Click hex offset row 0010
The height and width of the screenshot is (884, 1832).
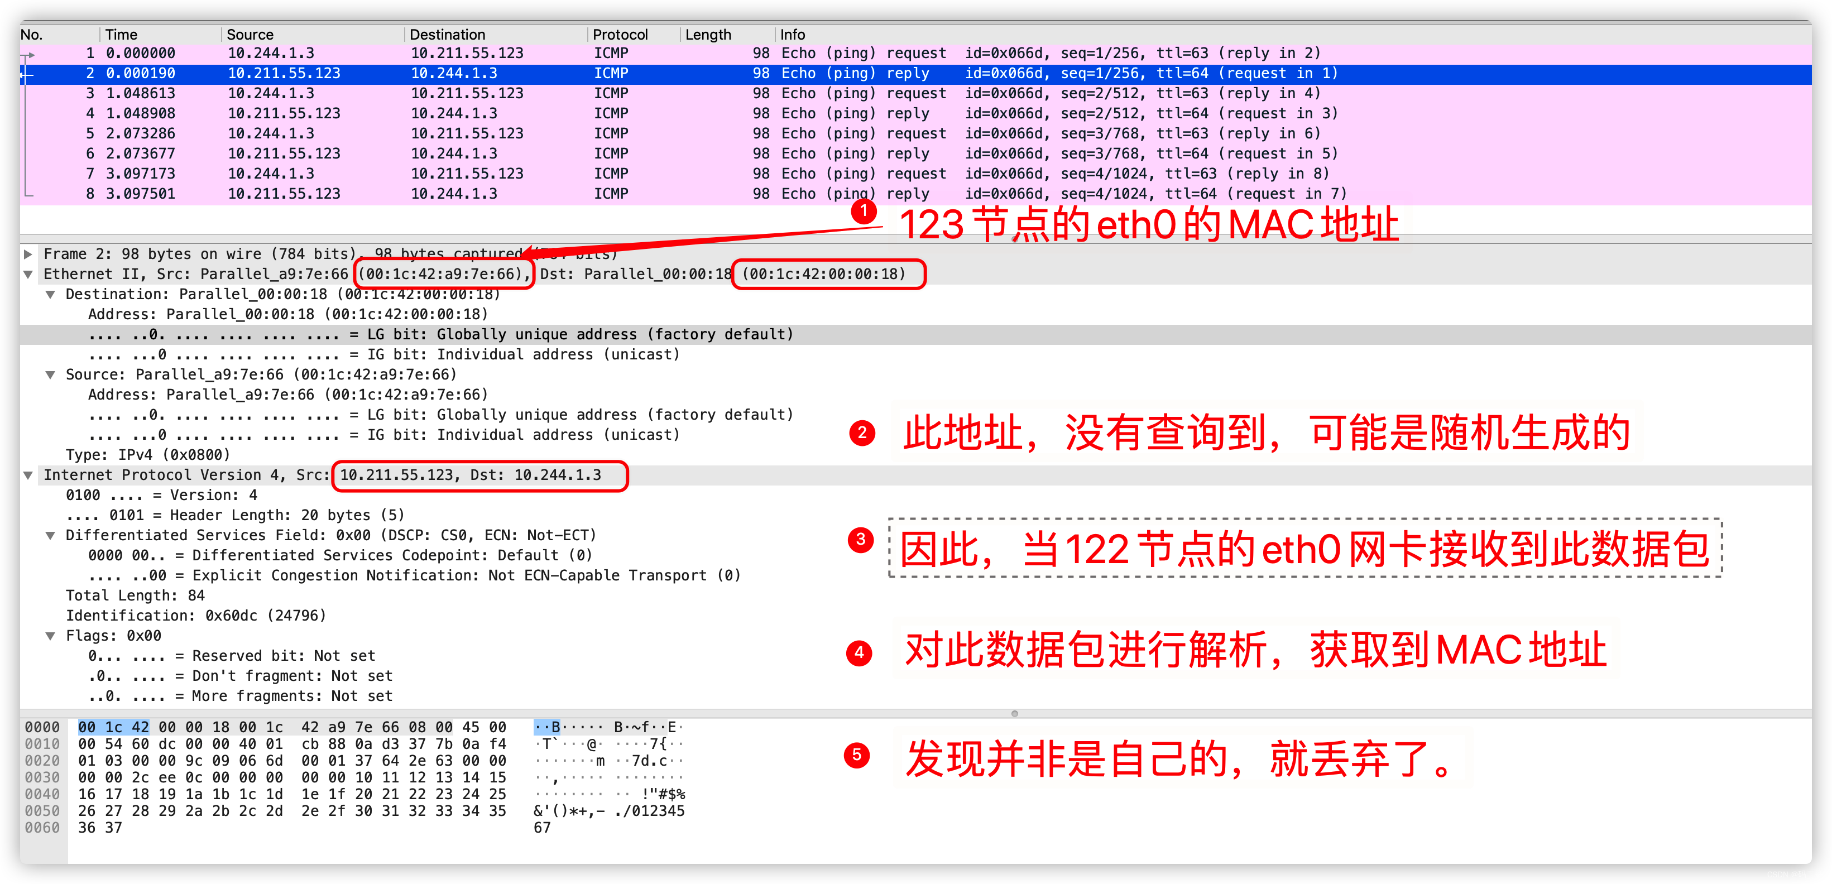[42, 744]
